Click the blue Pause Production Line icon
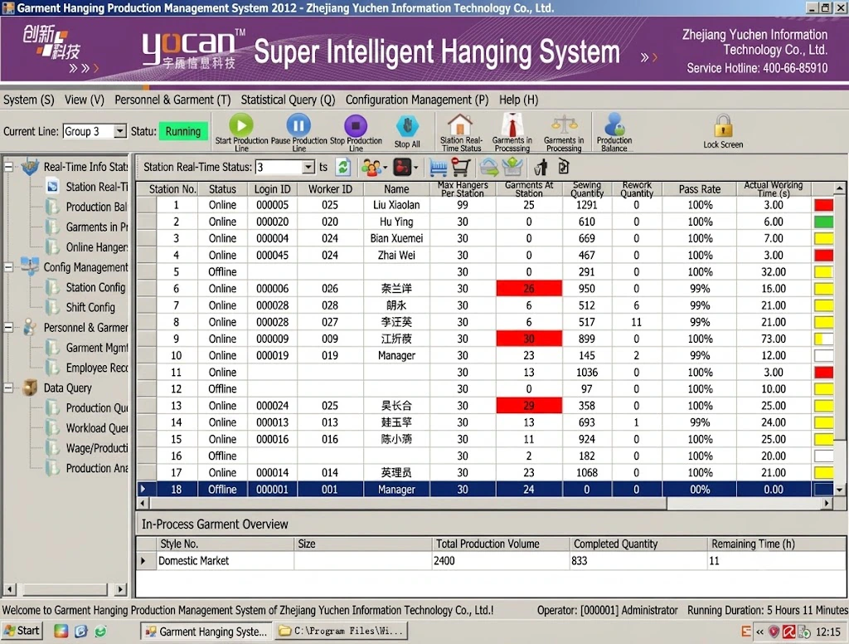This screenshot has height=644, width=849. tap(298, 124)
